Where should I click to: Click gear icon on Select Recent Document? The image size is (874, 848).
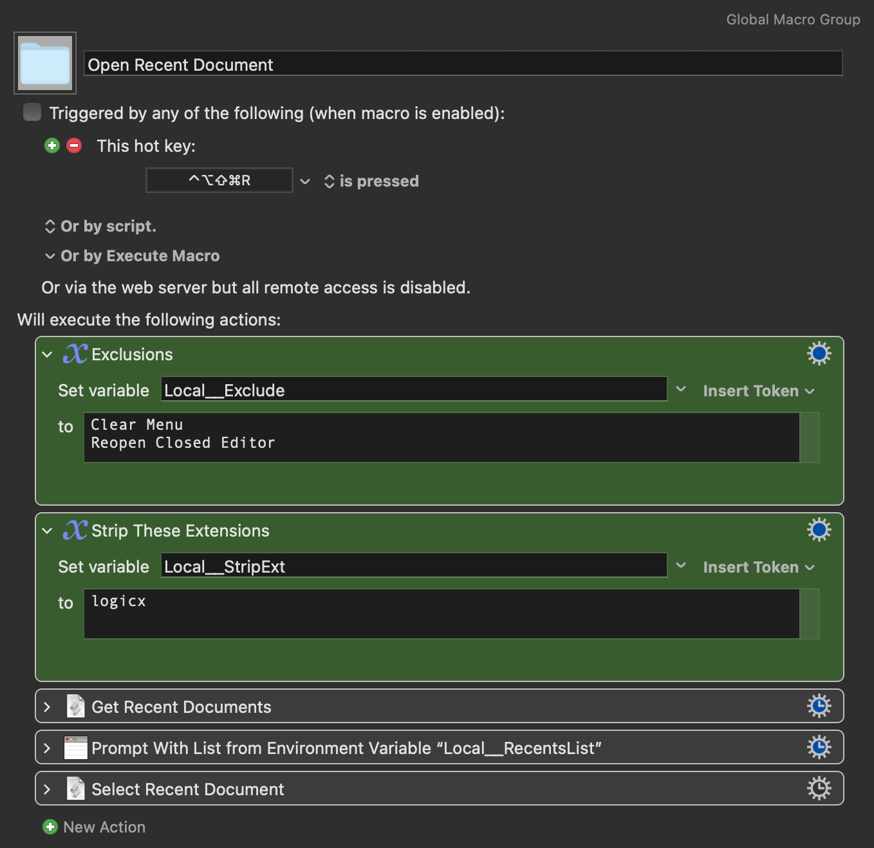pos(819,789)
